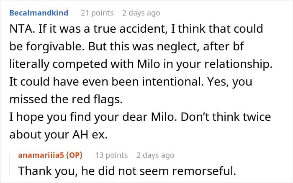Click the 21 points score label

click(x=97, y=13)
